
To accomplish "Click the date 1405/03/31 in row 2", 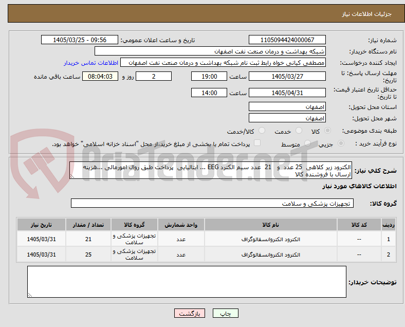I will (41, 255).
